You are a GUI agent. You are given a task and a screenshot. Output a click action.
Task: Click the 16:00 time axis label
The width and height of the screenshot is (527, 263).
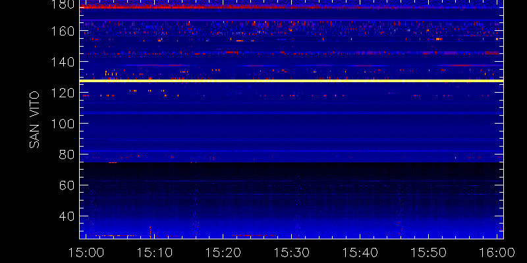[x=497, y=252]
